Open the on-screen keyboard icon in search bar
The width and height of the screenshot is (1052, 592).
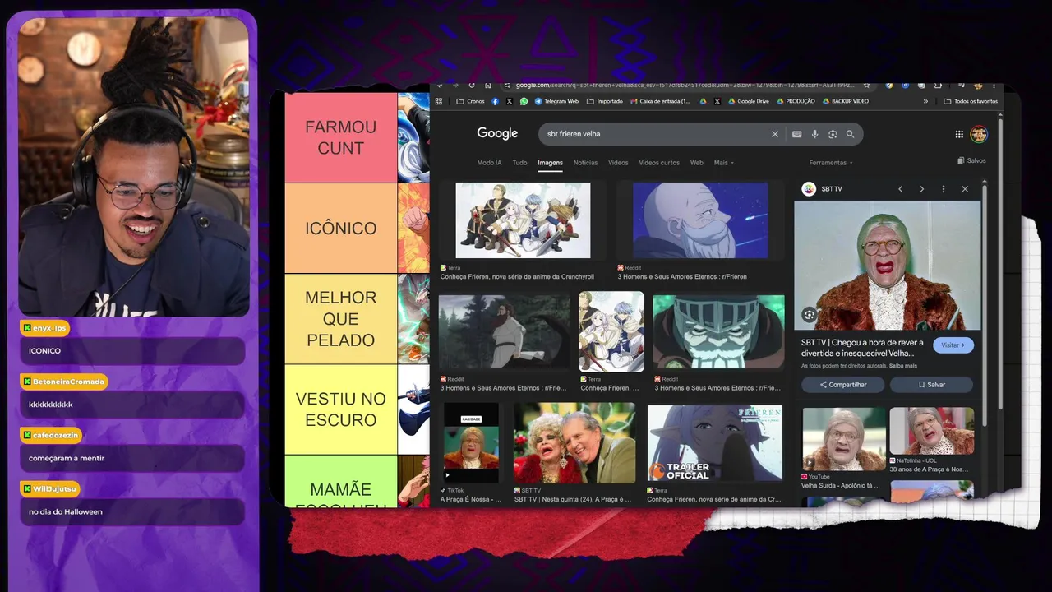click(796, 134)
